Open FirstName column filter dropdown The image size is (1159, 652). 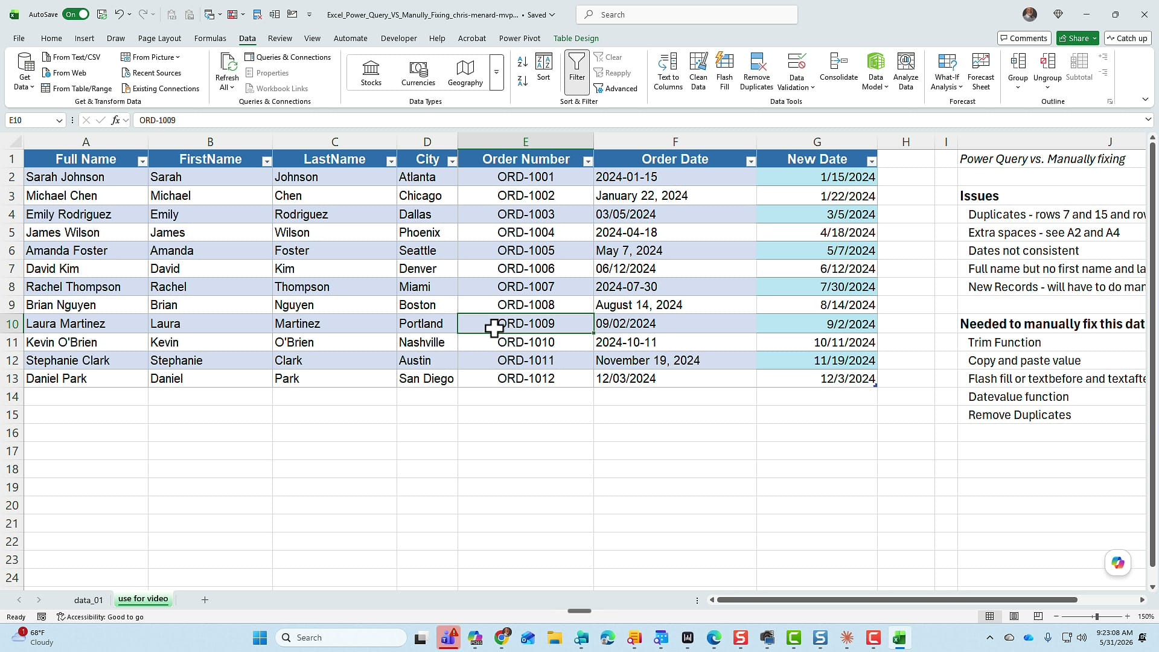coord(267,161)
